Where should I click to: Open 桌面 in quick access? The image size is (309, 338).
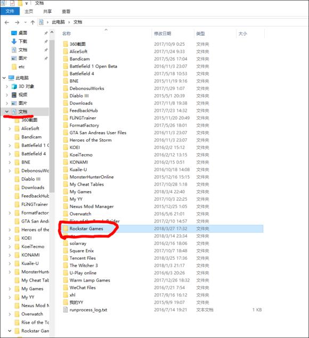[23, 33]
